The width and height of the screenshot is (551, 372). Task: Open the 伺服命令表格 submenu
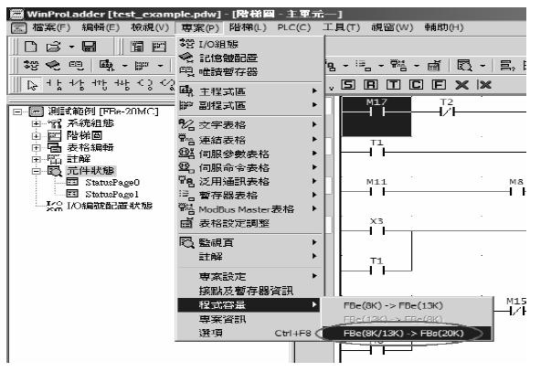click(249, 167)
